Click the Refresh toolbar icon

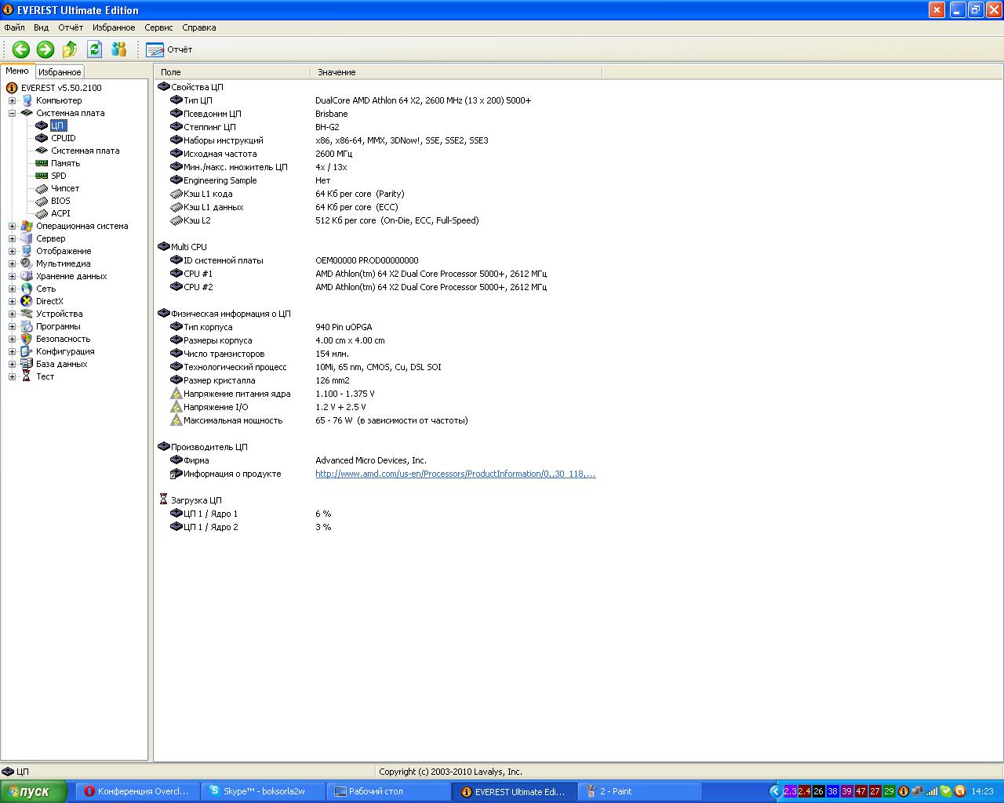click(x=95, y=49)
